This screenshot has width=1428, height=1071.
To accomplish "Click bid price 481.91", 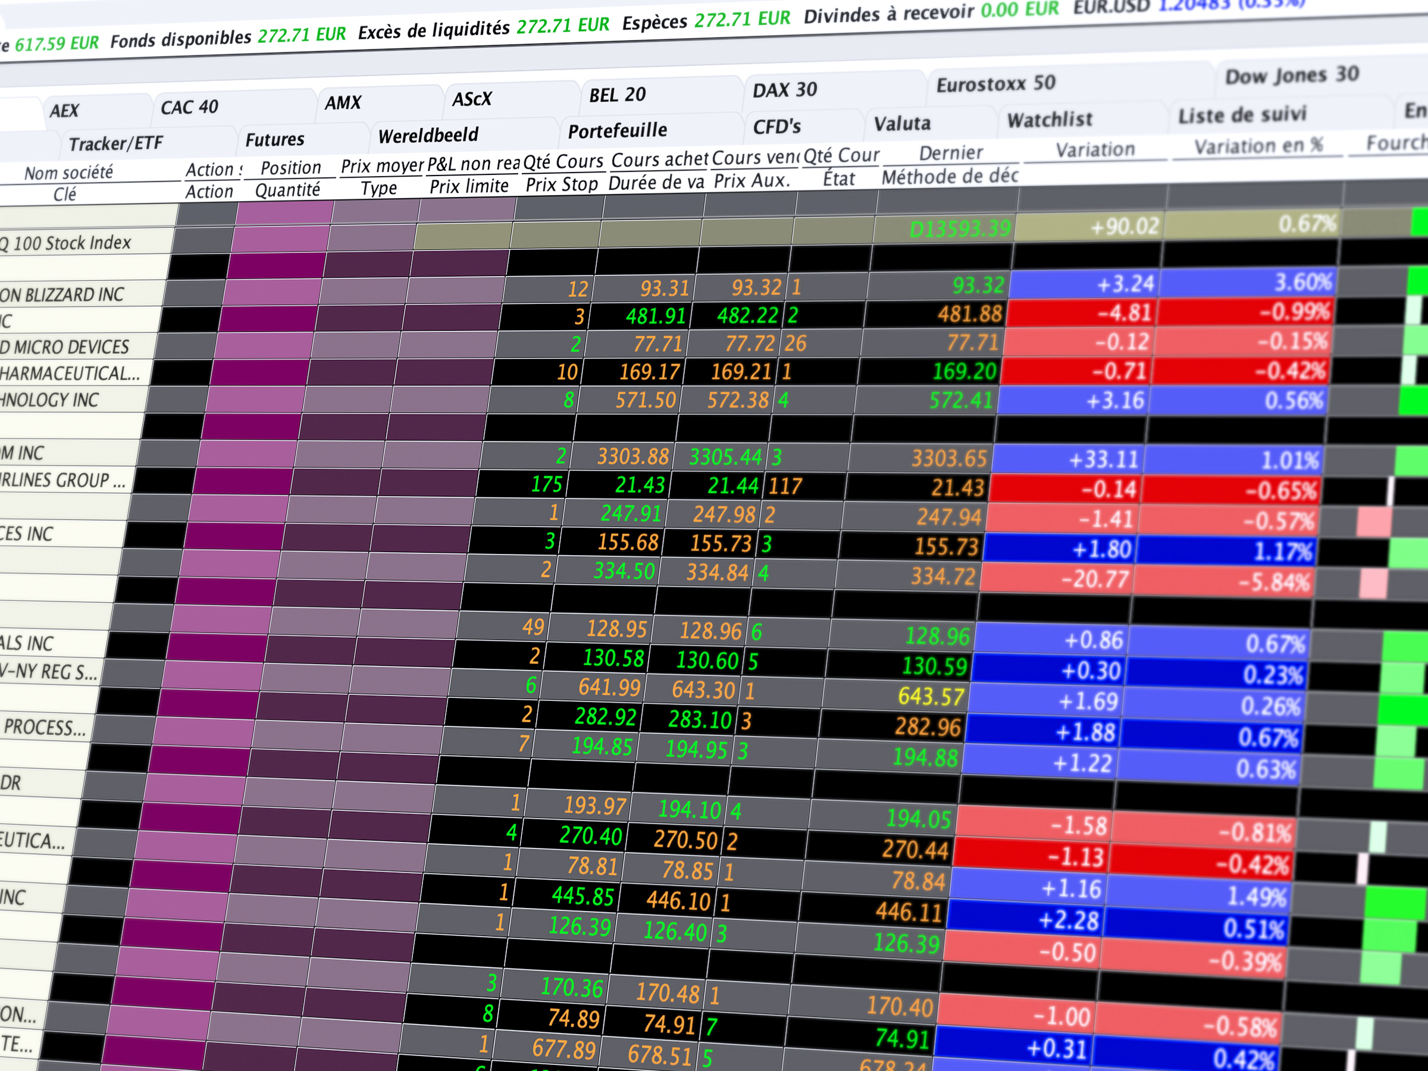I will (x=656, y=316).
